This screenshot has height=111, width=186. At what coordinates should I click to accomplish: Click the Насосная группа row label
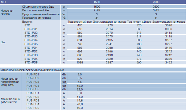click(7, 12)
